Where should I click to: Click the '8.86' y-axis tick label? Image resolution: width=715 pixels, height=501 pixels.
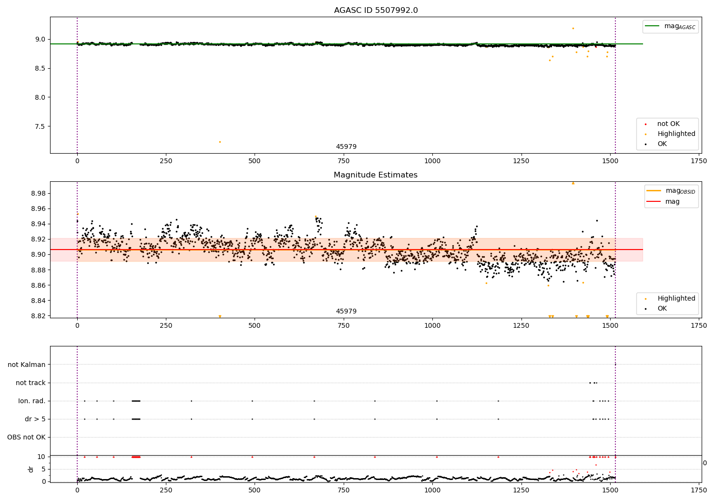pyautogui.click(x=38, y=285)
